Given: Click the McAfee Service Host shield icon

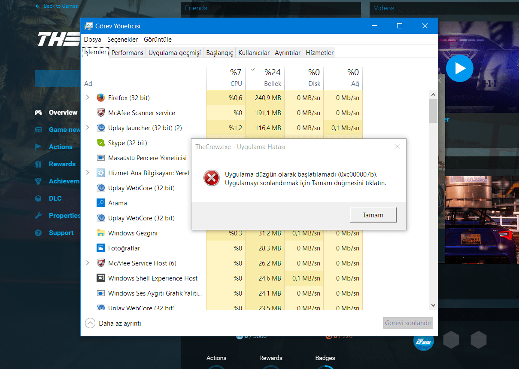Looking at the screenshot, I should [x=101, y=263].
